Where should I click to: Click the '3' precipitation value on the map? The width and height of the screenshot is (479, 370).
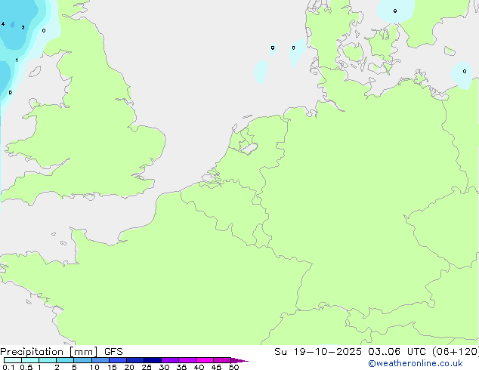click(x=23, y=27)
